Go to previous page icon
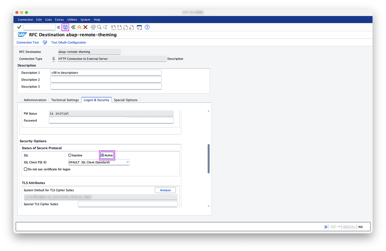Image resolution: width=386 pixels, height=251 pixels. (x=119, y=27)
